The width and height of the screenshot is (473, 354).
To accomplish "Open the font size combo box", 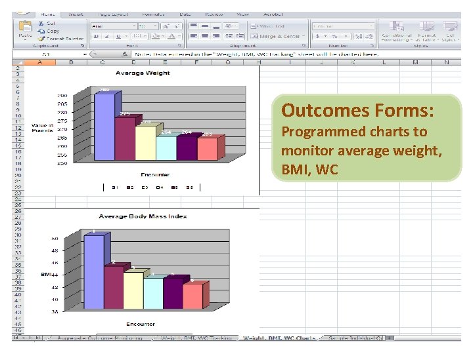I will pyautogui.click(x=148, y=26).
